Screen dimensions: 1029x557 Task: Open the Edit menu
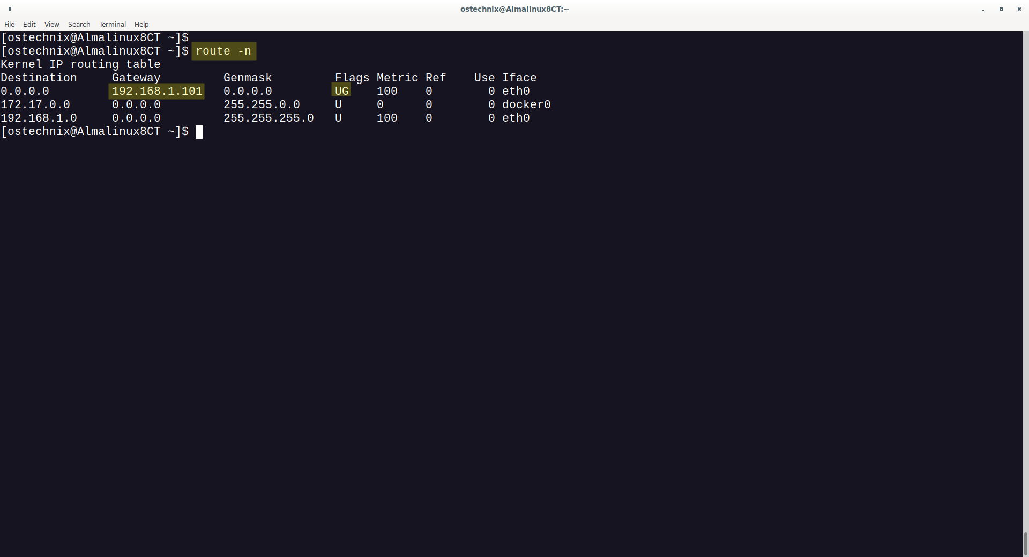point(29,25)
